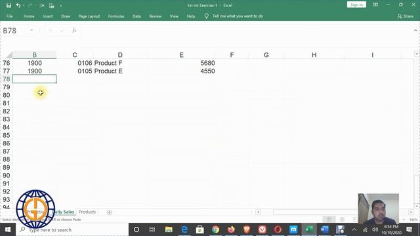The width and height of the screenshot is (420, 236).
Task: Open Ribbon Display Options
Action: pyautogui.click(x=375, y=5)
